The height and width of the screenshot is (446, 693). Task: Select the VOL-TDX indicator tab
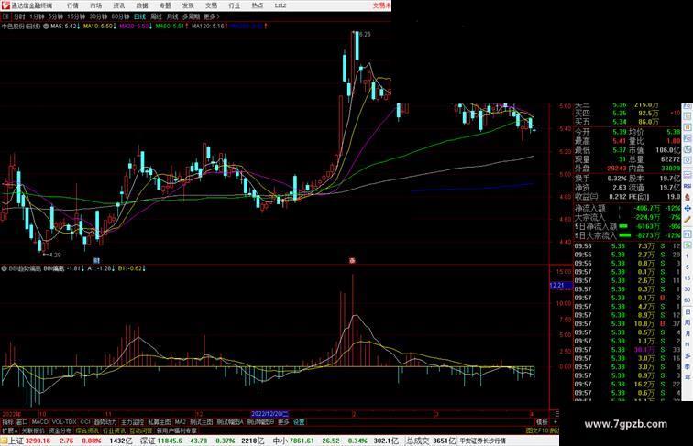[64, 422]
